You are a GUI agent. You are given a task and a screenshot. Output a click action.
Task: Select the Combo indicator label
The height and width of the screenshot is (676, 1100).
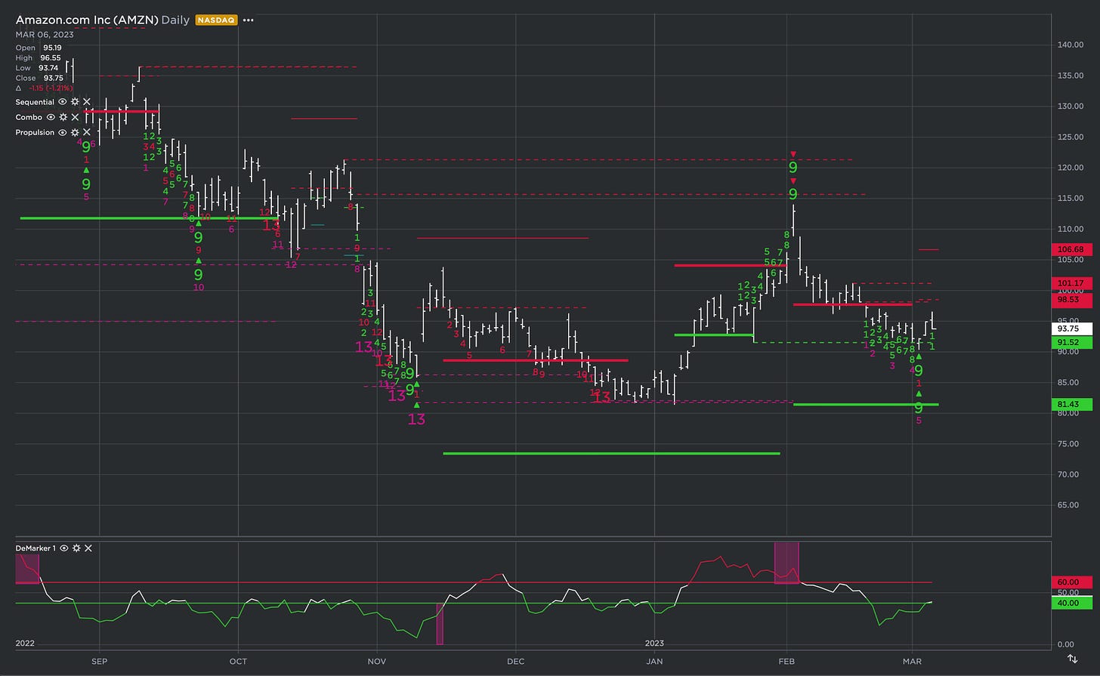(x=29, y=117)
